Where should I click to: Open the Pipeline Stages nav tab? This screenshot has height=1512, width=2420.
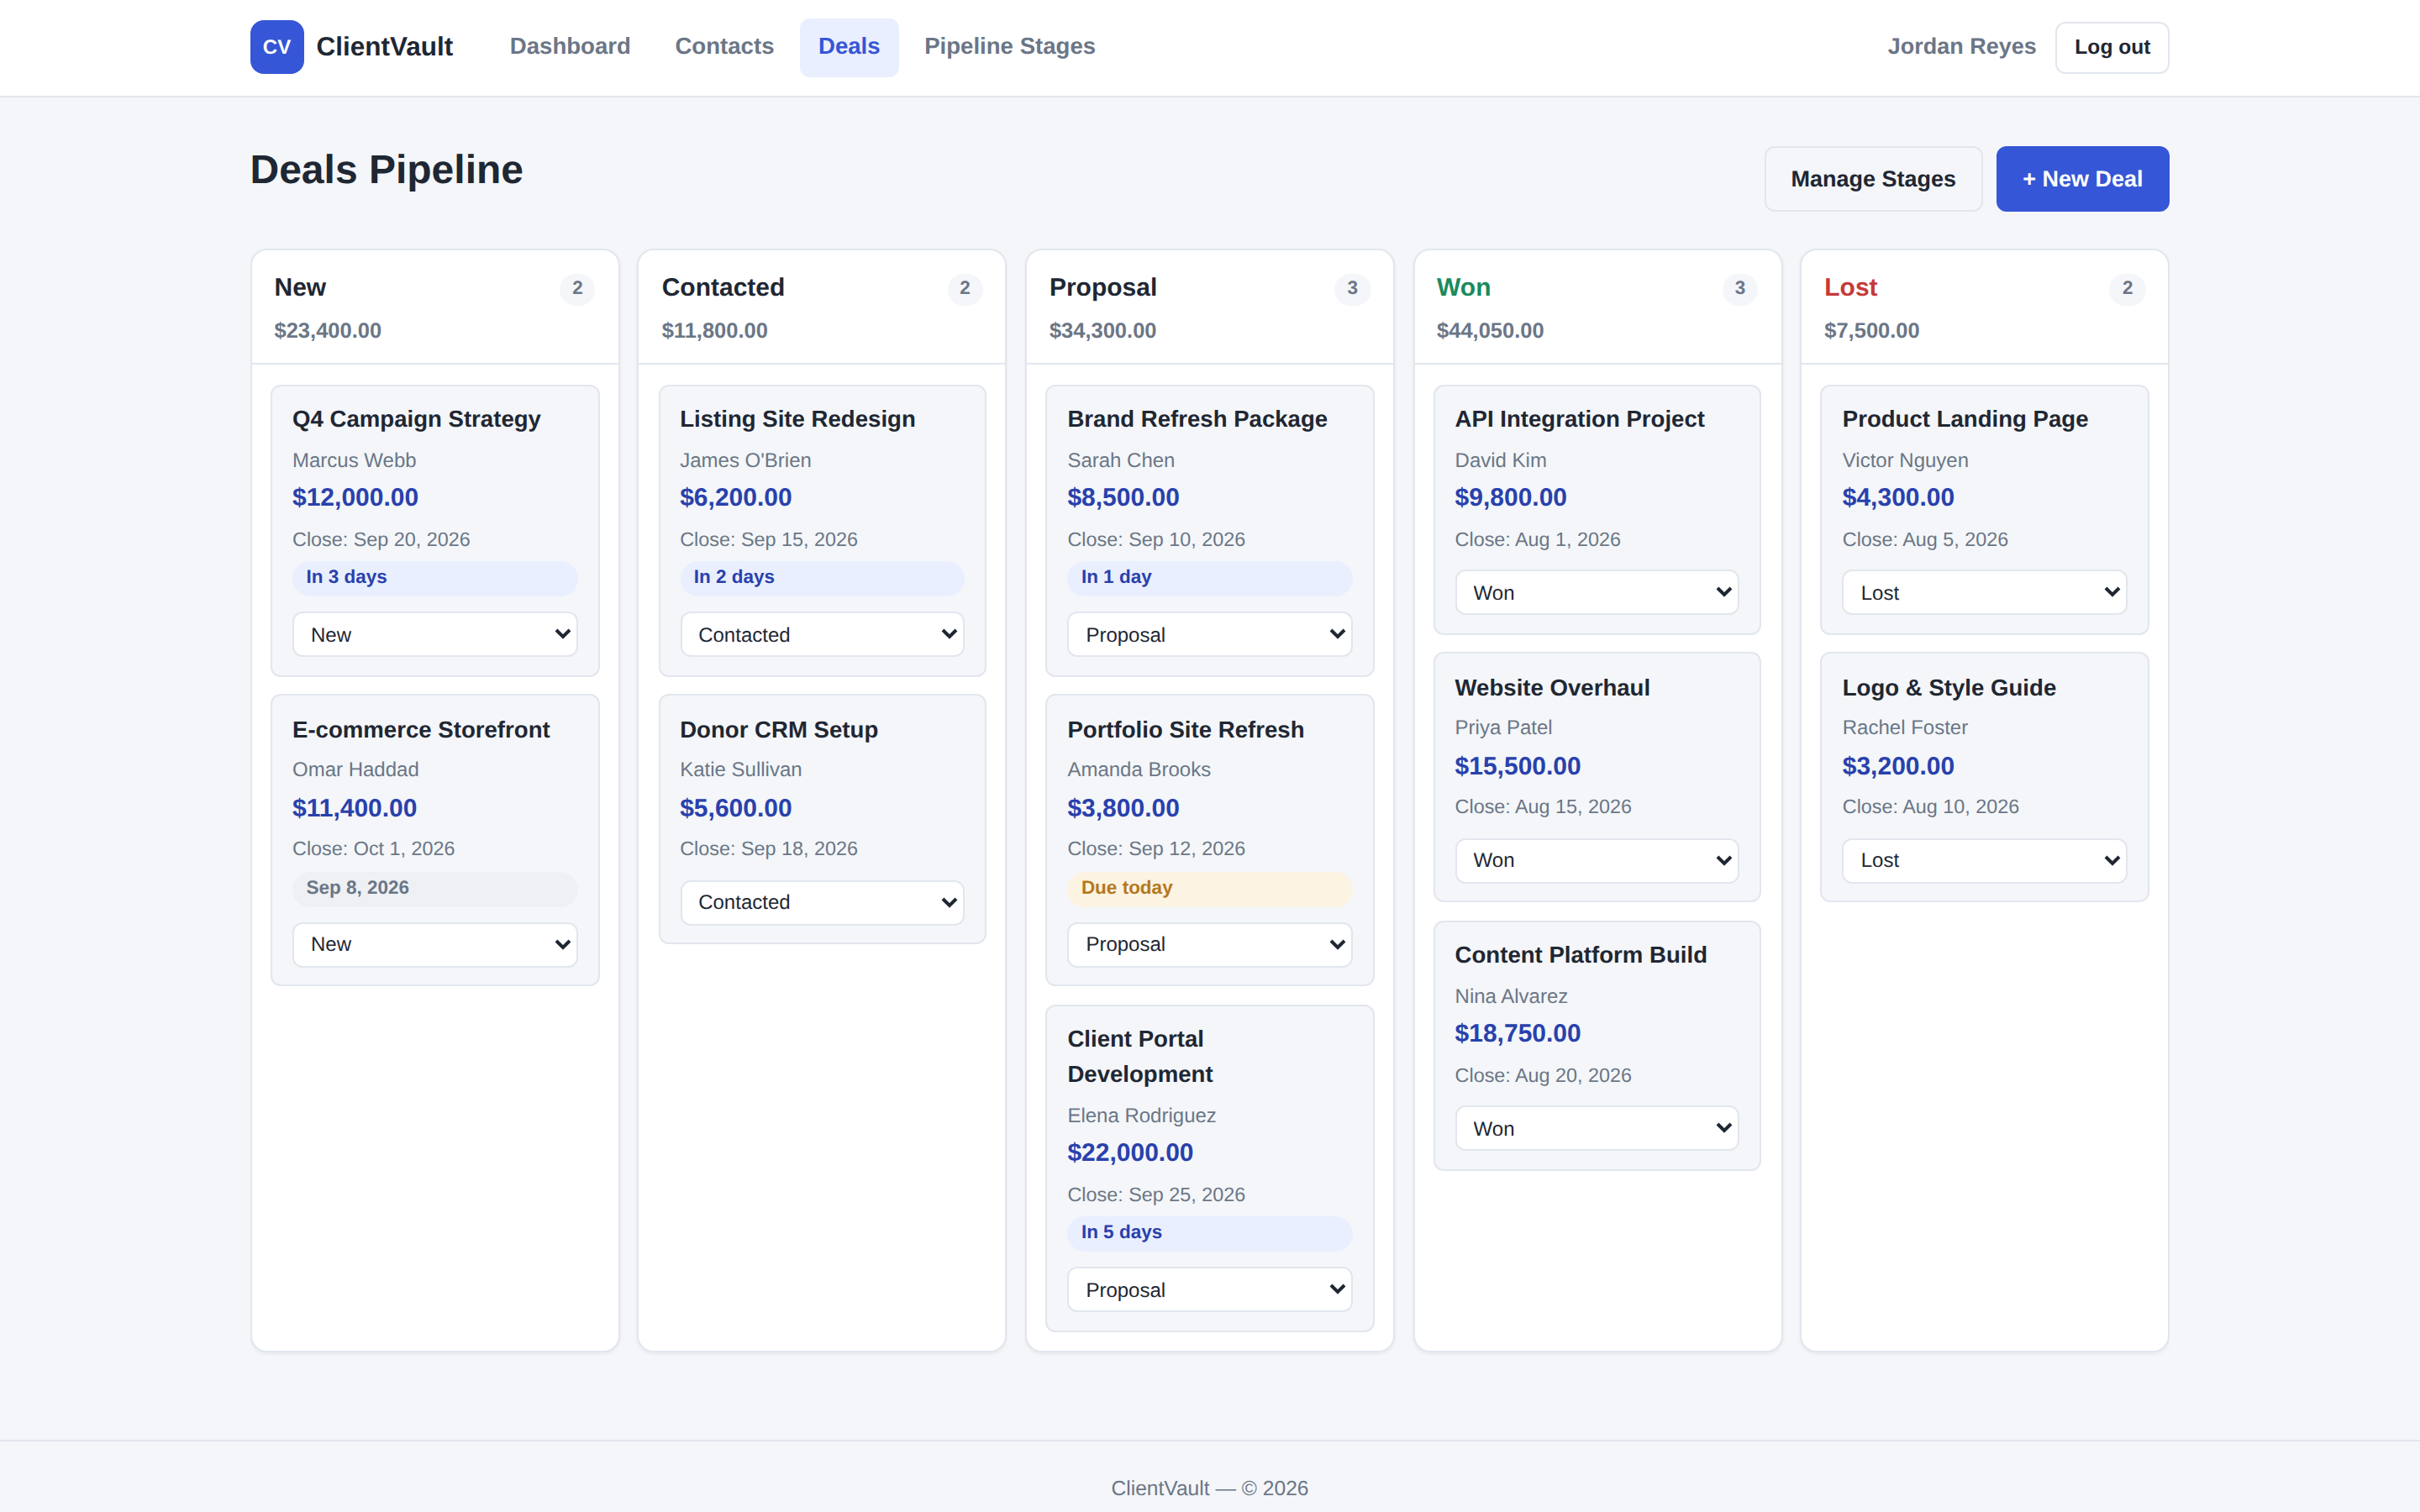click(x=1009, y=47)
